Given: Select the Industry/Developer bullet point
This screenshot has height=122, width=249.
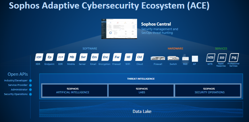Looking at the screenshot, I should (30, 80).
